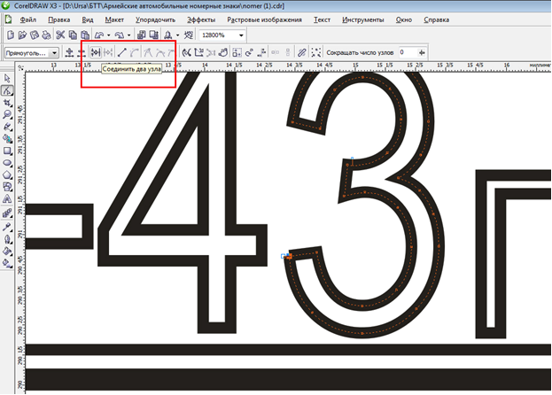Open the Упорядочить menu

(155, 19)
